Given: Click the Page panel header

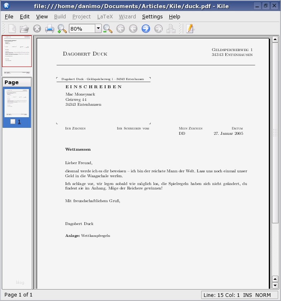Looking at the screenshot, I should pyautogui.click(x=17, y=82).
